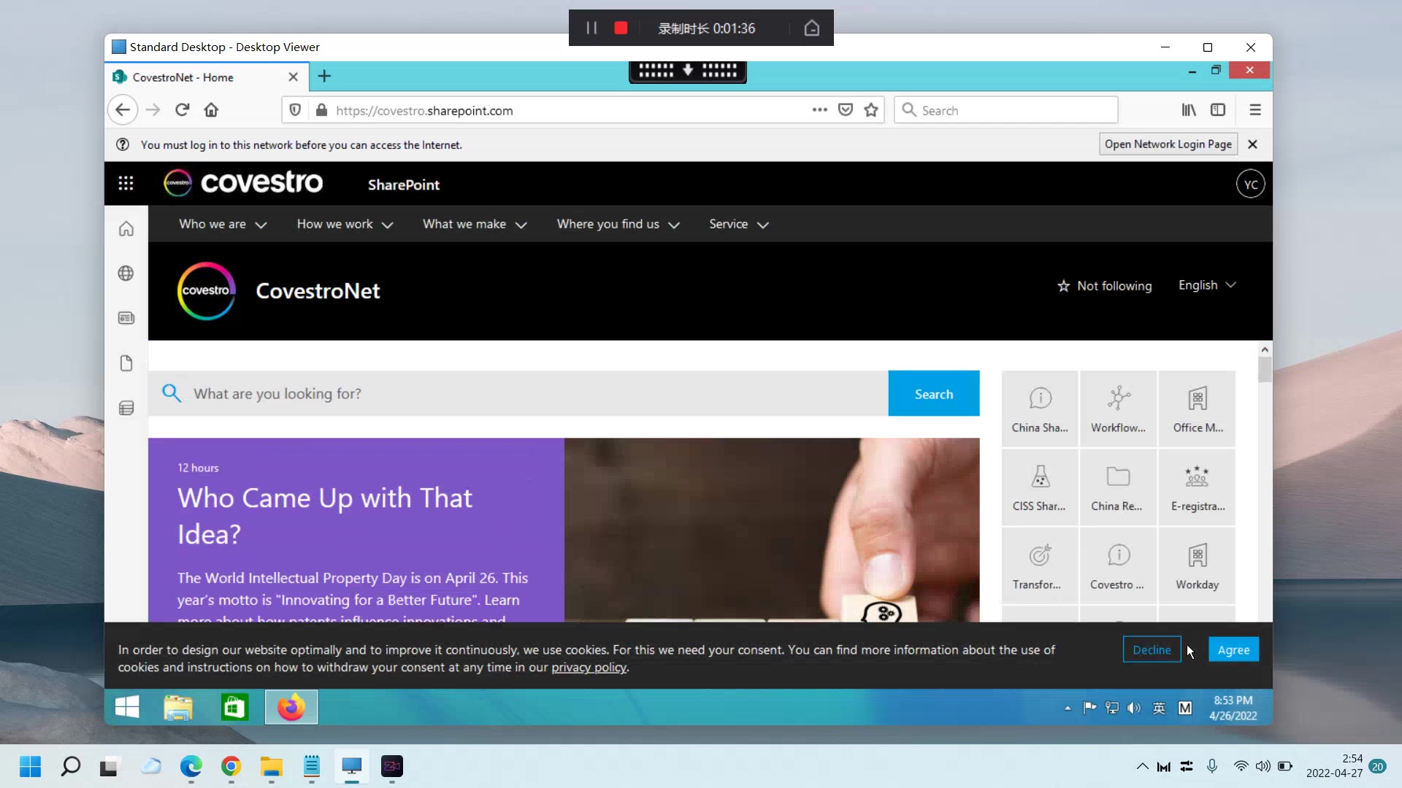Toggle the Firefox sidebar icon
This screenshot has width=1402, height=788.
pyautogui.click(x=1218, y=110)
